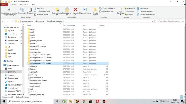Open the Создать элемент dropdown
The image size is (186, 104).
point(107,8)
